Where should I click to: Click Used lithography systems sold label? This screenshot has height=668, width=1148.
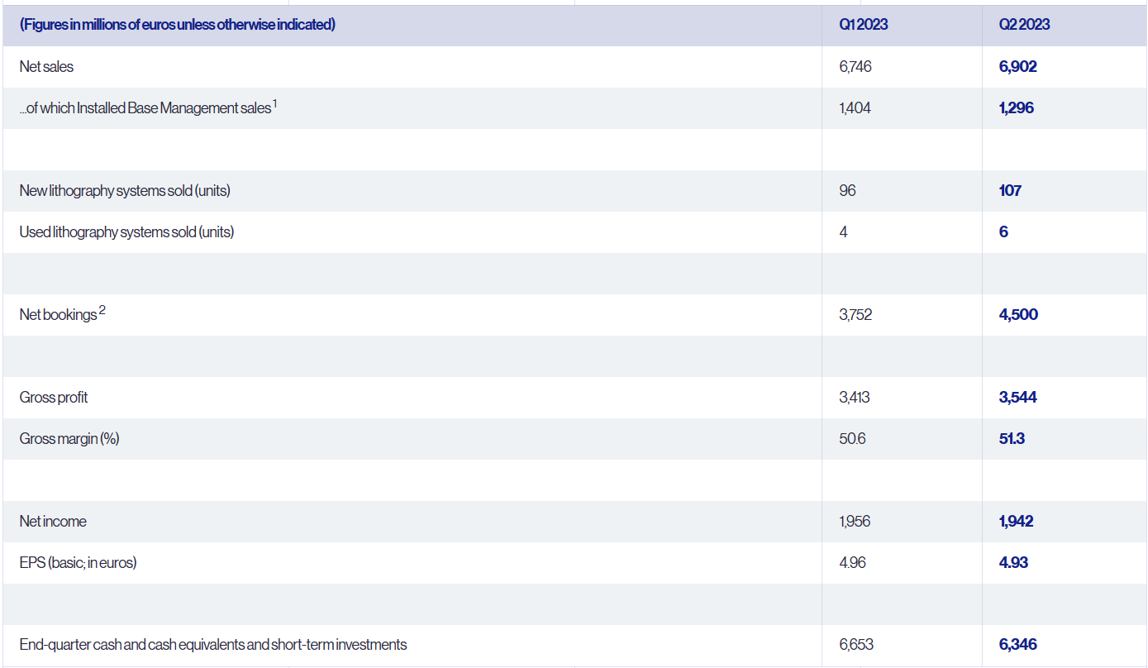tap(126, 232)
